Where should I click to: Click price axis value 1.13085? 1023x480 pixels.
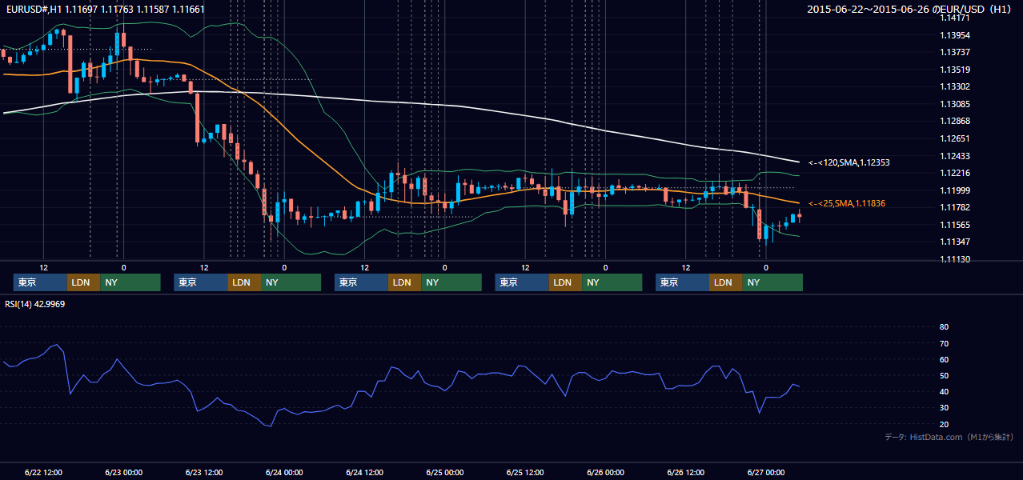pos(955,104)
